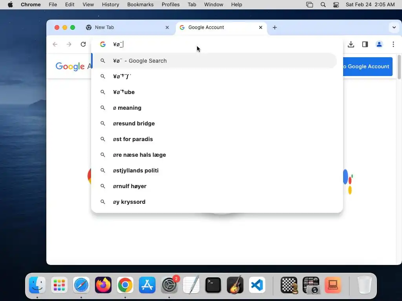Select the '¥ø¨ - Google Search' suggestion
This screenshot has width=402, height=301.
coord(214,61)
